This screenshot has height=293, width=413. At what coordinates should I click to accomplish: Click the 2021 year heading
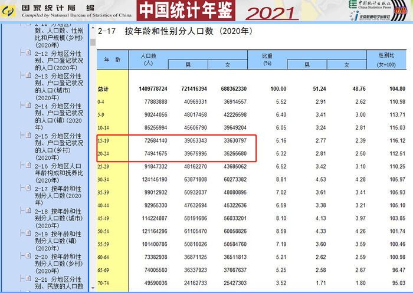click(271, 12)
